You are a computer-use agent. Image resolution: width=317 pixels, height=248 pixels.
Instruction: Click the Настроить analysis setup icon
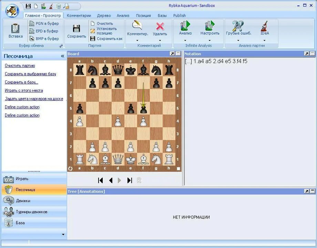point(209,26)
